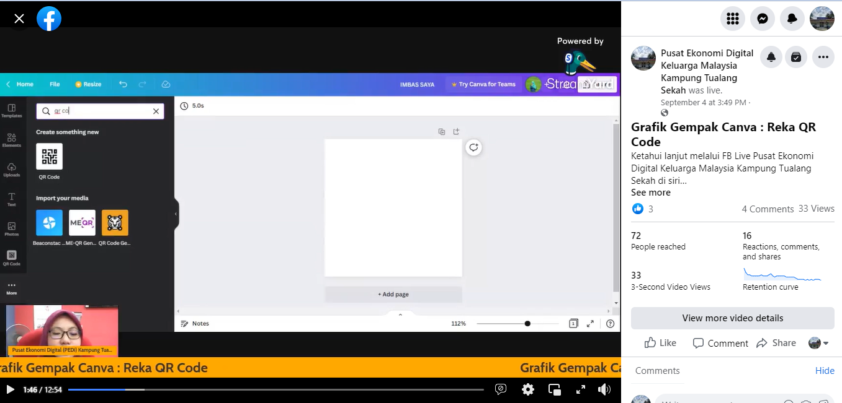Click the Canva undo arrow
842x403 pixels.
coord(123,84)
